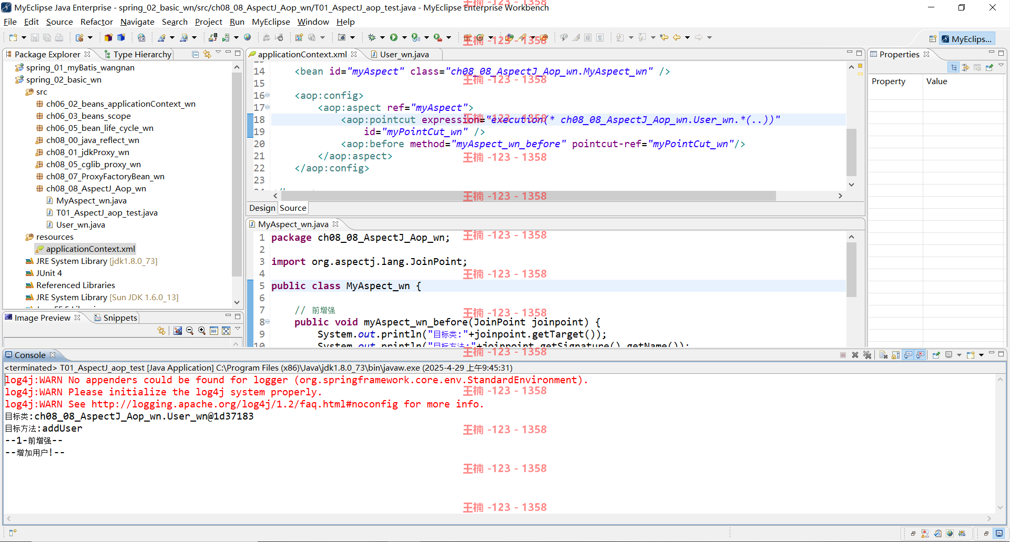1010x542 pixels.
Task: Toggle Mark Occurrences highlighter icon
Action: [576, 37]
